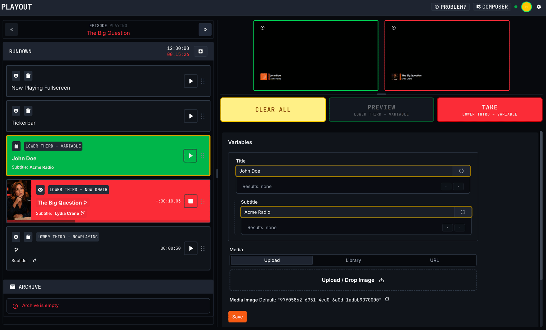Show next Subtitle search result
The image size is (546, 330).
(x=460, y=228)
